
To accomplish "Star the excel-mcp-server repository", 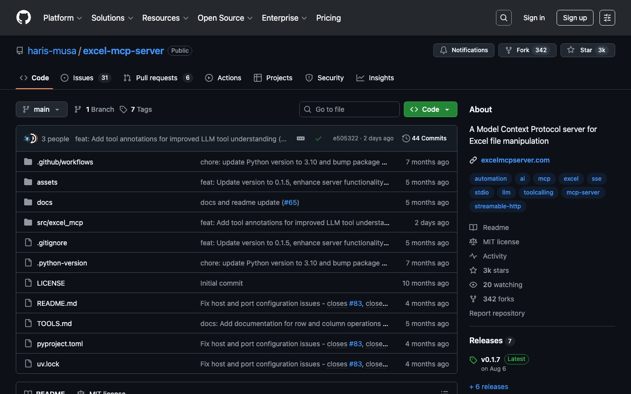I will click(587, 50).
